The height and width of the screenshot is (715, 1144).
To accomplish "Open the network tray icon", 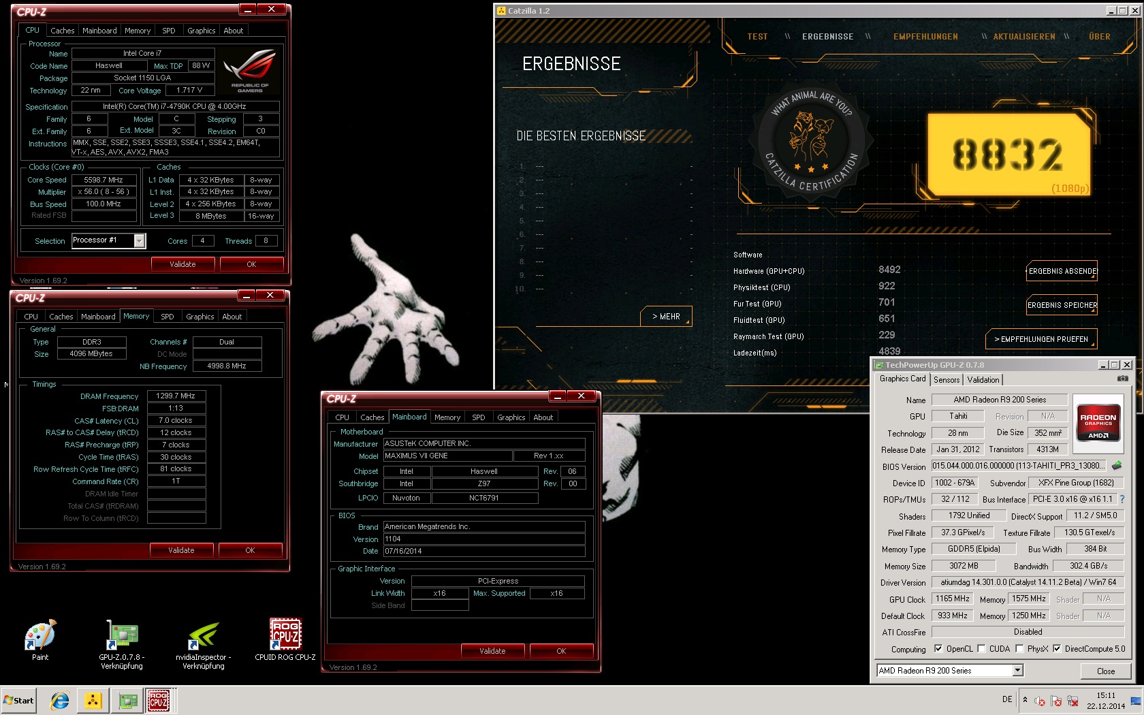I will pos(1073,701).
